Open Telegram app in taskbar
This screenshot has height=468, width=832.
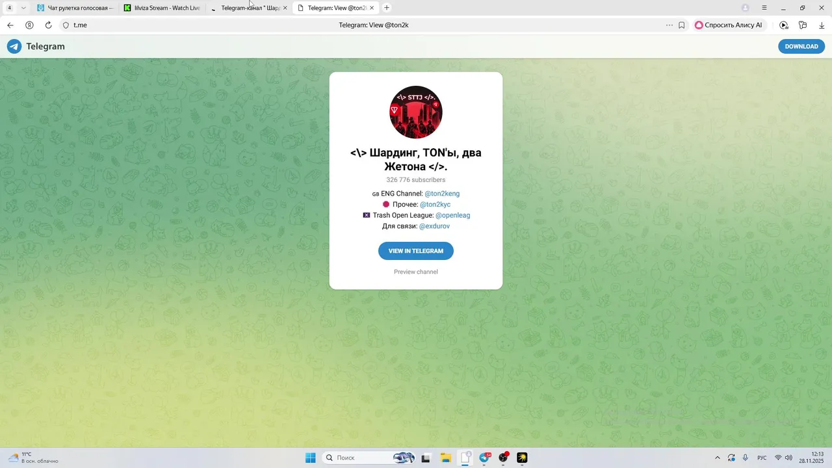[x=485, y=458]
